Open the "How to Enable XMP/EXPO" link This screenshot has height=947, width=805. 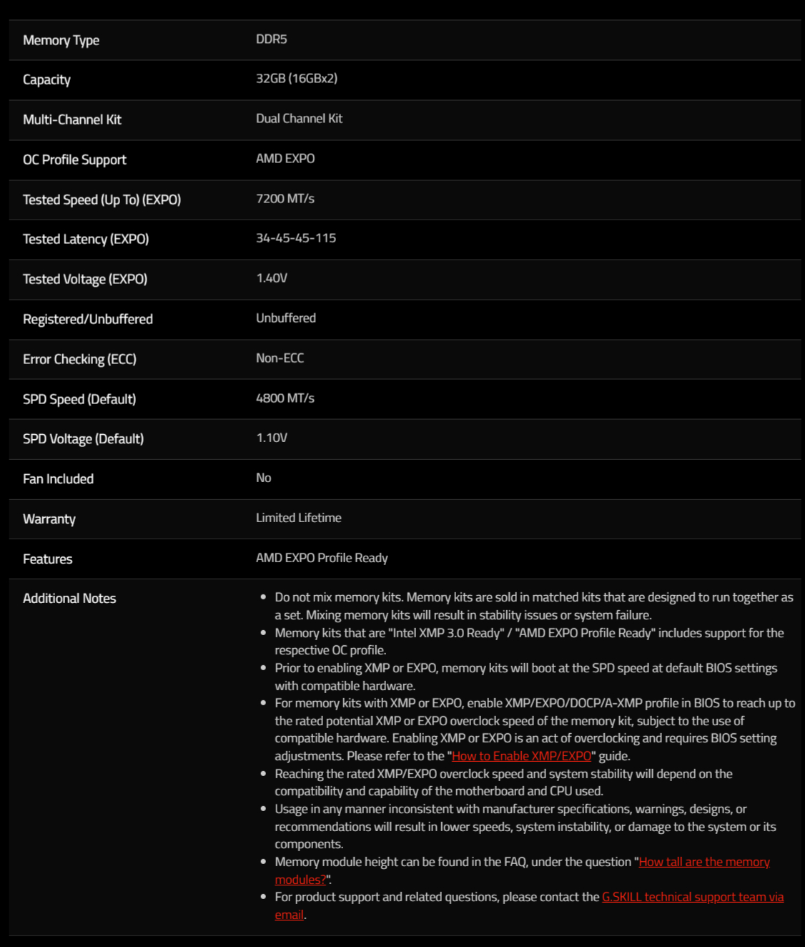521,756
